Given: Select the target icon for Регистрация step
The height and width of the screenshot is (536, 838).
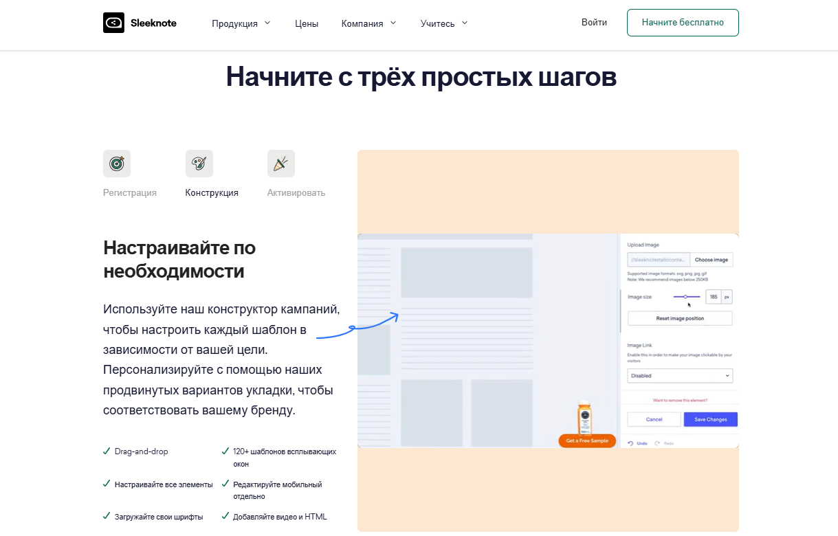Looking at the screenshot, I should [116, 163].
